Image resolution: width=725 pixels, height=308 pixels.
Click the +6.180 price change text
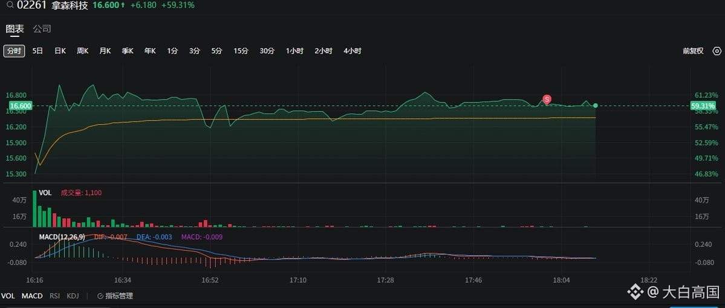pos(143,5)
